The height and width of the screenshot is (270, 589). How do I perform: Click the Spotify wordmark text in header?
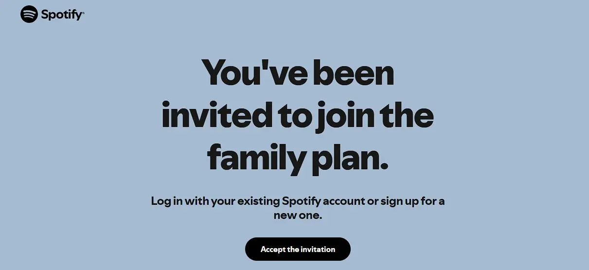pyautogui.click(x=61, y=15)
